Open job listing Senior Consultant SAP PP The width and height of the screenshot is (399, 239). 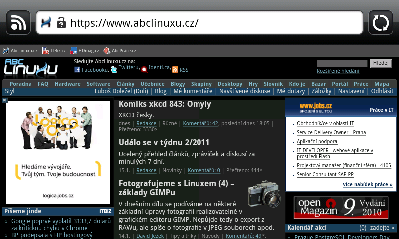coord(325,174)
